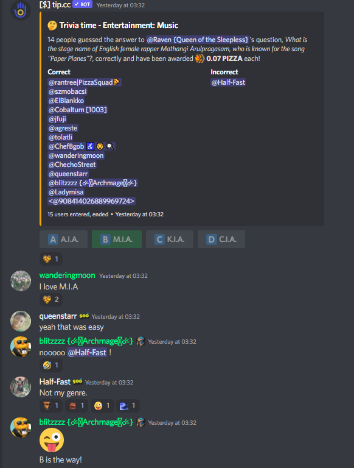Open the @Raven {Queen of the Sleepless} mention
354x468 pixels.
tap(198, 40)
